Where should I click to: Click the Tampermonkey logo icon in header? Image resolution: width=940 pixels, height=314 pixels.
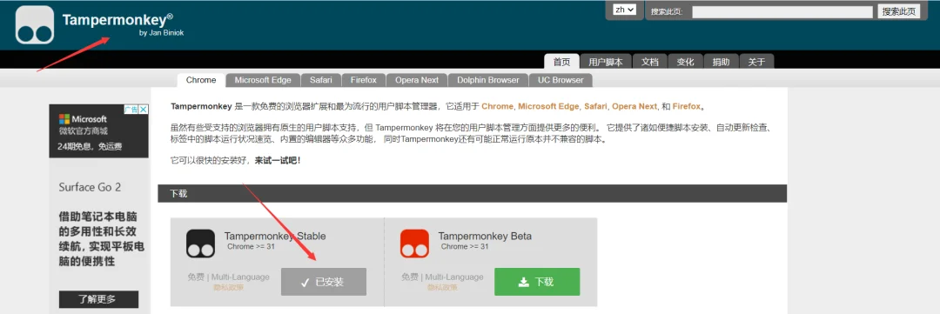point(35,25)
